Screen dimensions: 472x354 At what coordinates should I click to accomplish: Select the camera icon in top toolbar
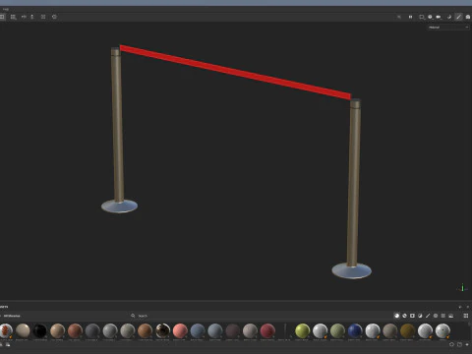(x=439, y=17)
